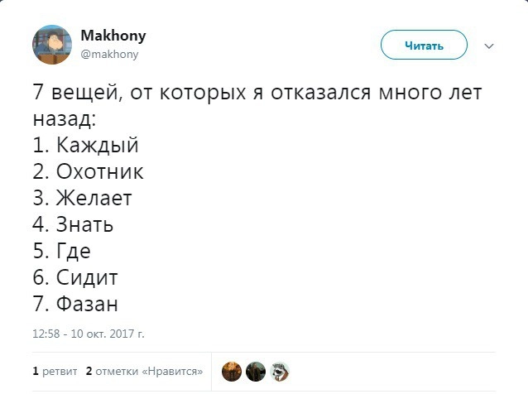The width and height of the screenshot is (528, 394).
Task: Expand the tweet options chevron
Action: click(488, 46)
